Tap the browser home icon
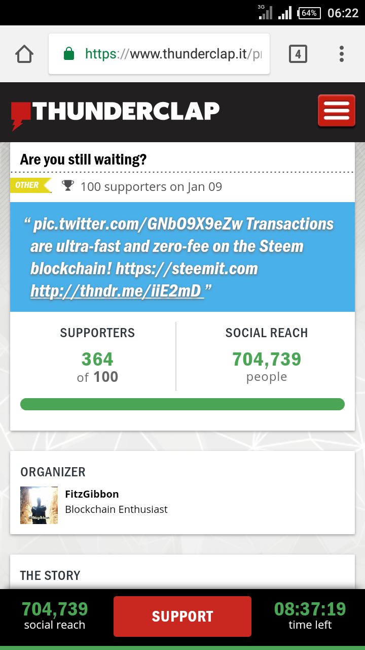This screenshot has width=365, height=650. coord(24,54)
